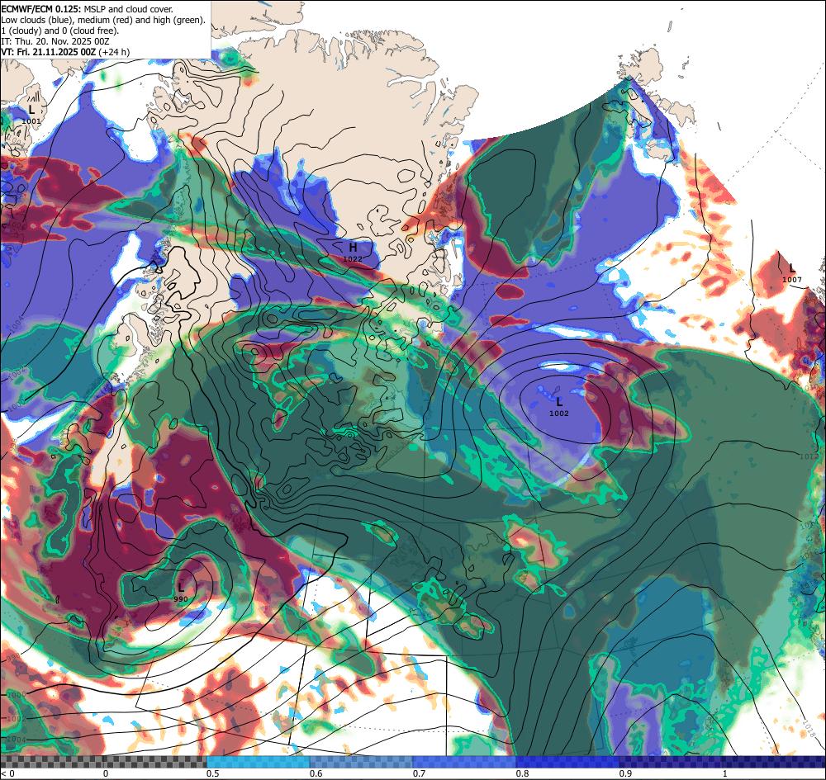Click the 'ECMWF/ECM 0.125' title text
Viewport: 826px width, 780px height.
click(40, 9)
